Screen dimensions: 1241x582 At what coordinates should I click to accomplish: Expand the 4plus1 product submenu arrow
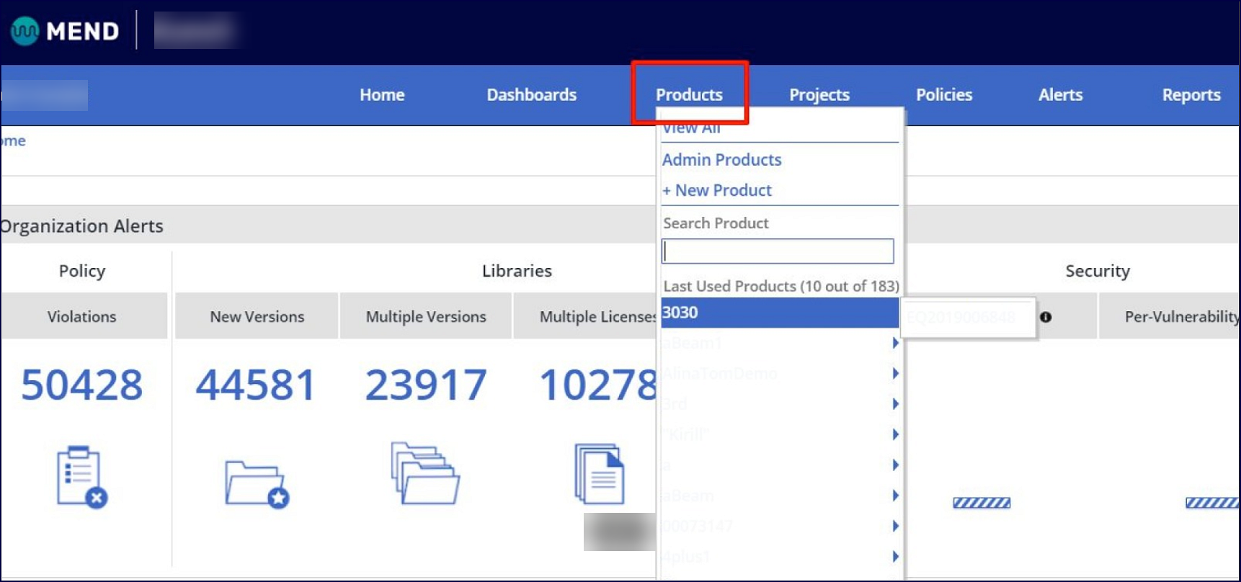coord(895,556)
